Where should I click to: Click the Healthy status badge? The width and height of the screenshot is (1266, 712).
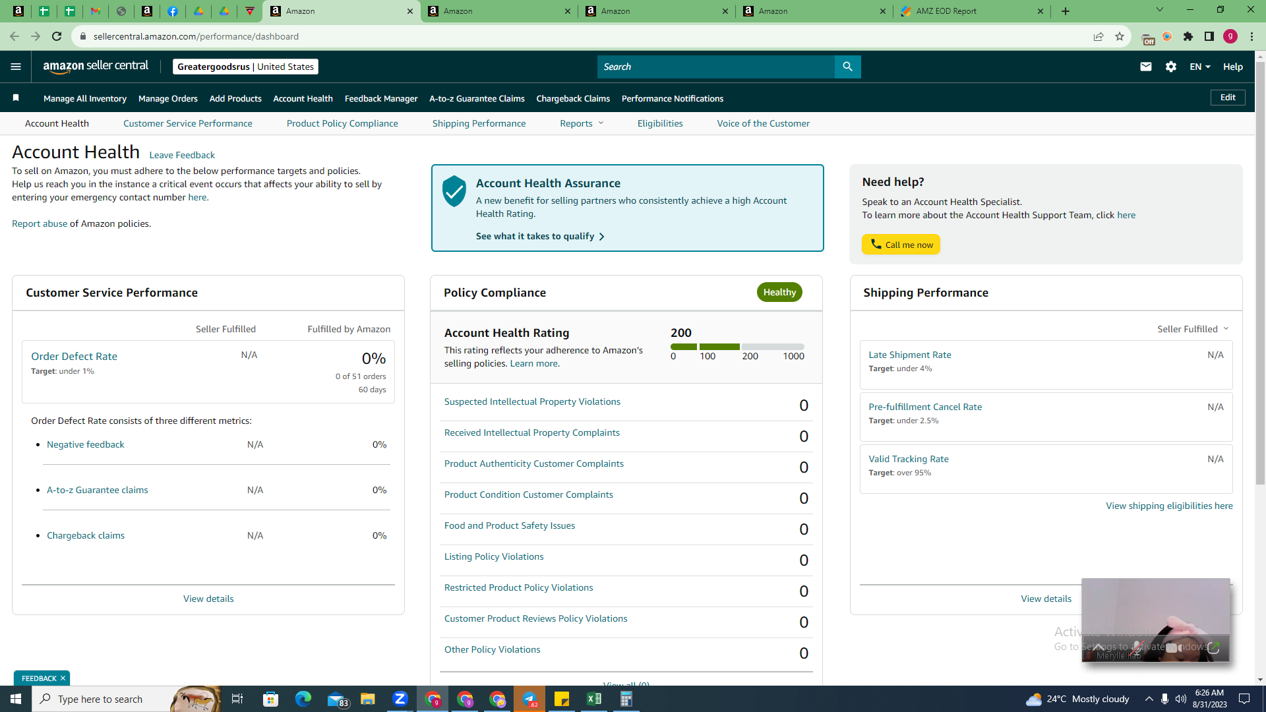[x=779, y=292]
